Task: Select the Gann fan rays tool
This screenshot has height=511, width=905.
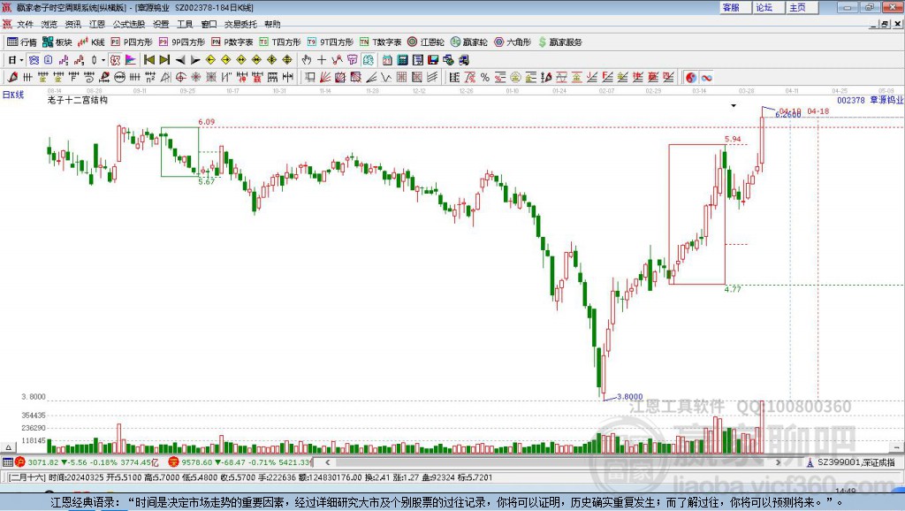Action: tap(325, 78)
